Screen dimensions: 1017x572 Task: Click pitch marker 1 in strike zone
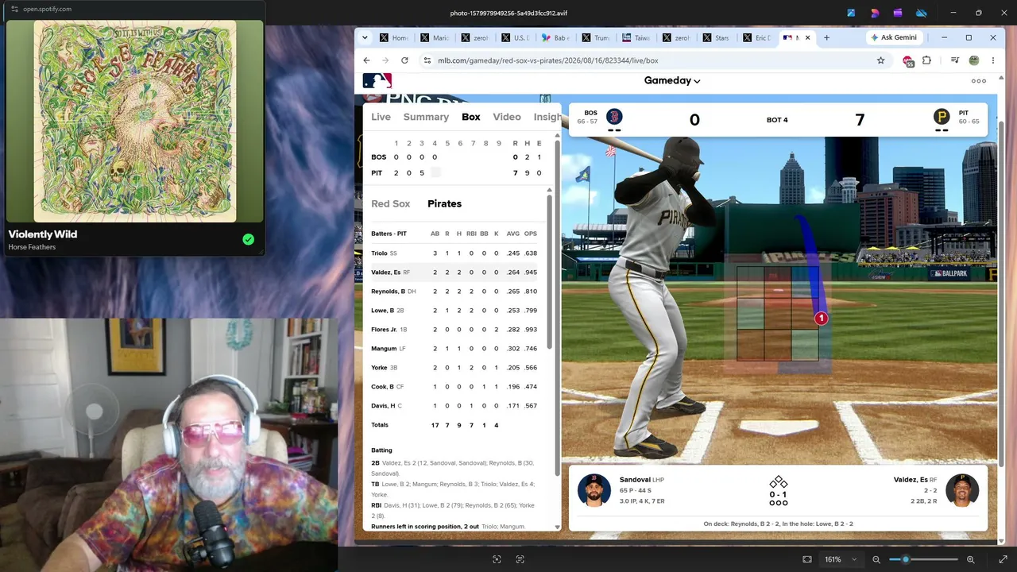tap(821, 319)
